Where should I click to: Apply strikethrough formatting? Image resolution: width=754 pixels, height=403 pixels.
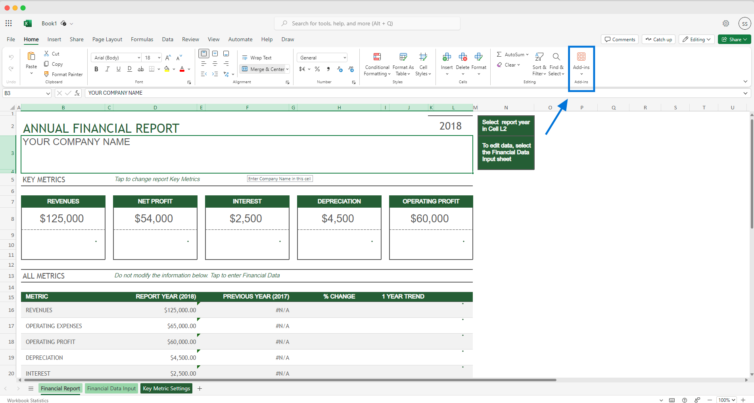pos(140,69)
